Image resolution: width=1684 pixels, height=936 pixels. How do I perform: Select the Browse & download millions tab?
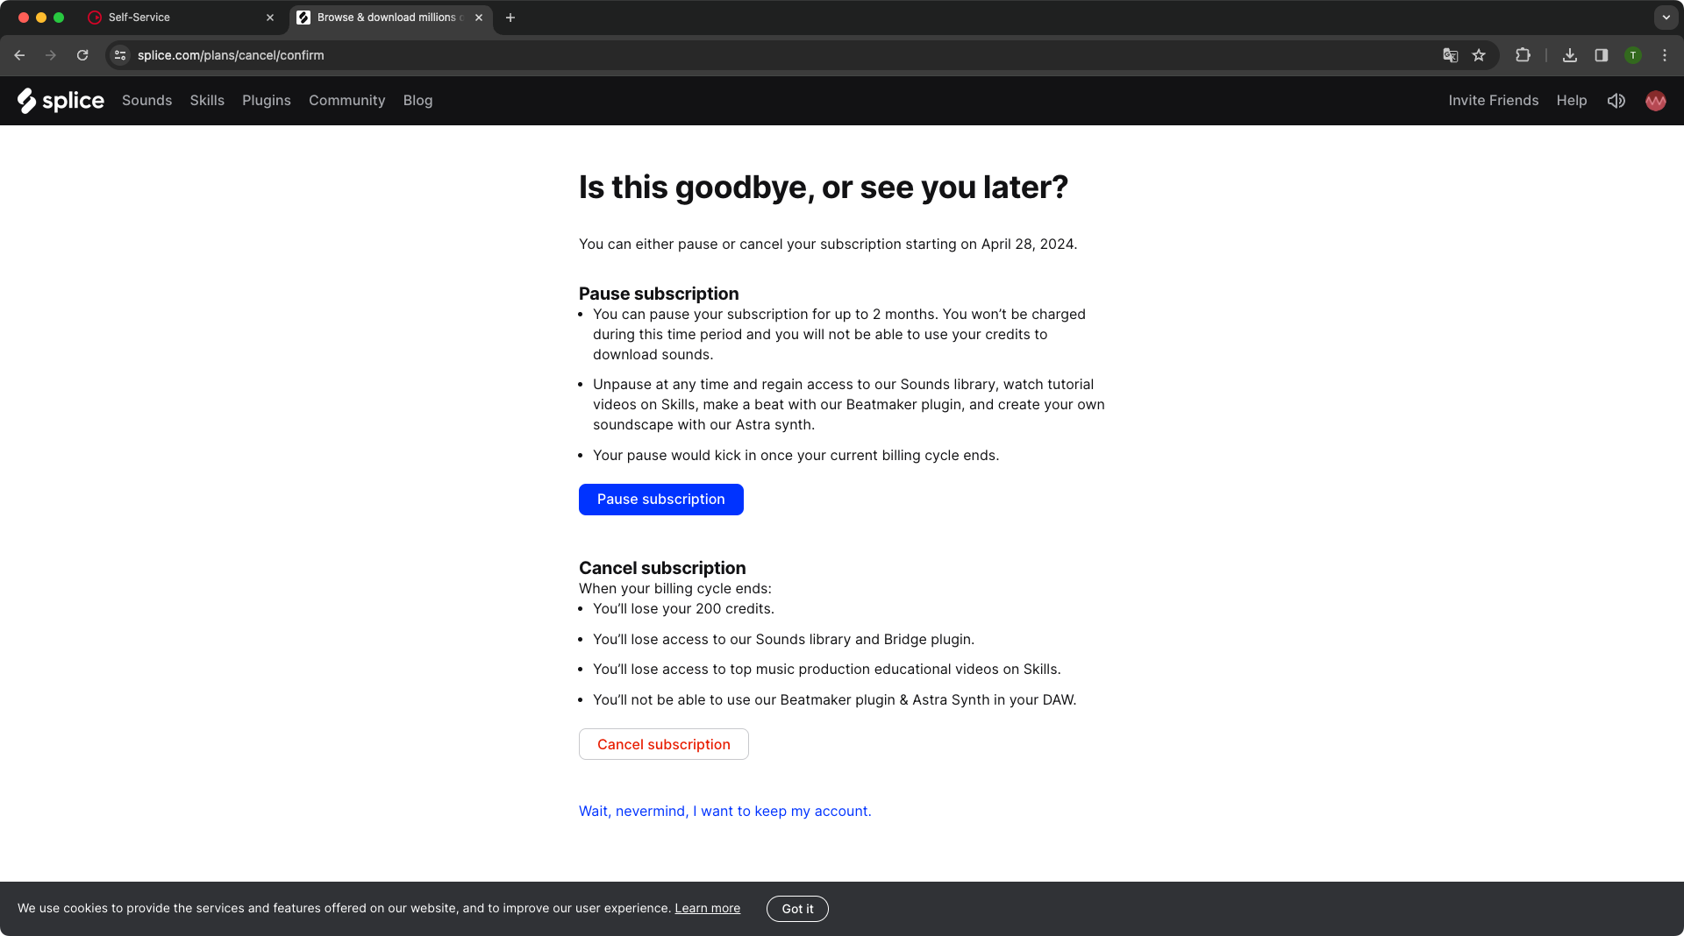[390, 18]
